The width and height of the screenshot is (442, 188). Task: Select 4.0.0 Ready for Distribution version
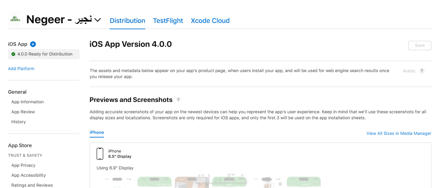(45, 54)
